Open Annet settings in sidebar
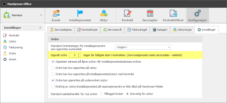The height and width of the screenshot is (103, 227). pos(12,59)
